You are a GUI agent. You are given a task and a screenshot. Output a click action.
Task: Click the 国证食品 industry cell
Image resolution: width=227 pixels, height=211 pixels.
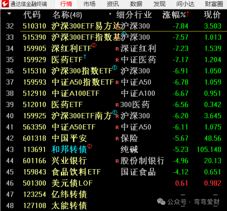(138, 172)
